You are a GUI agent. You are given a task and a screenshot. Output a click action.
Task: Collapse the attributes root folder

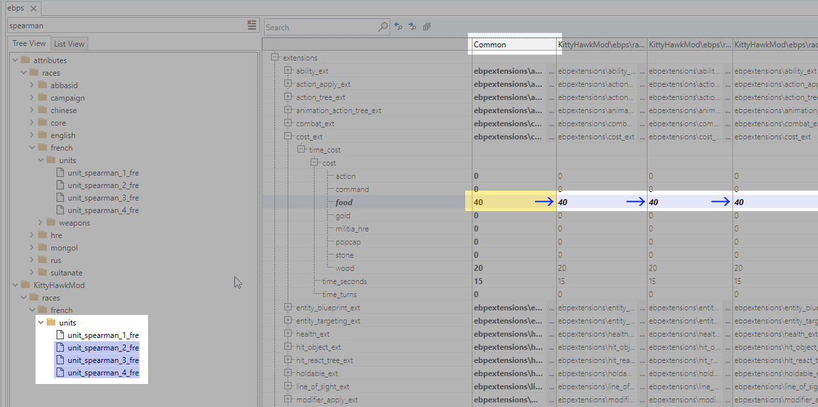coord(15,60)
